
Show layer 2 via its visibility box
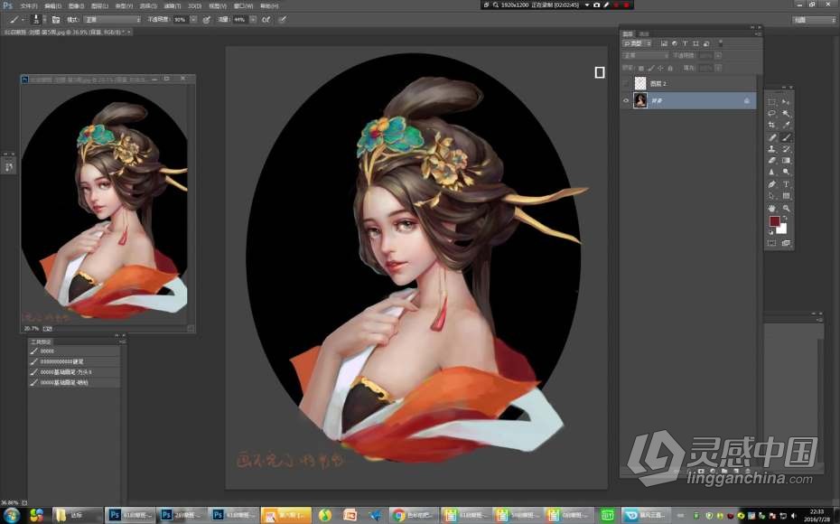[626, 84]
